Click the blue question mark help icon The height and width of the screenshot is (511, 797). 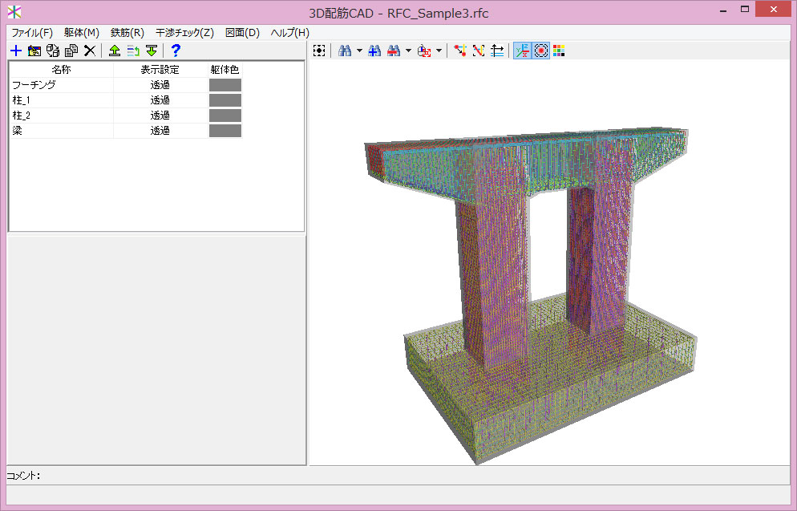(176, 51)
